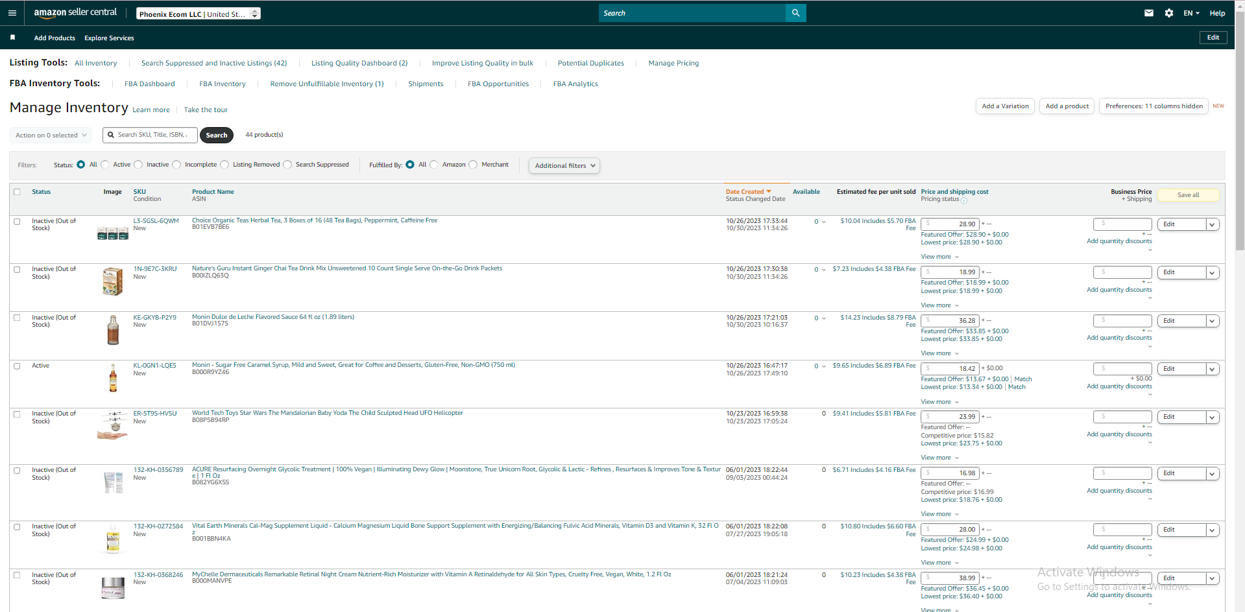Choose Active status filter radio

pyautogui.click(x=105, y=165)
